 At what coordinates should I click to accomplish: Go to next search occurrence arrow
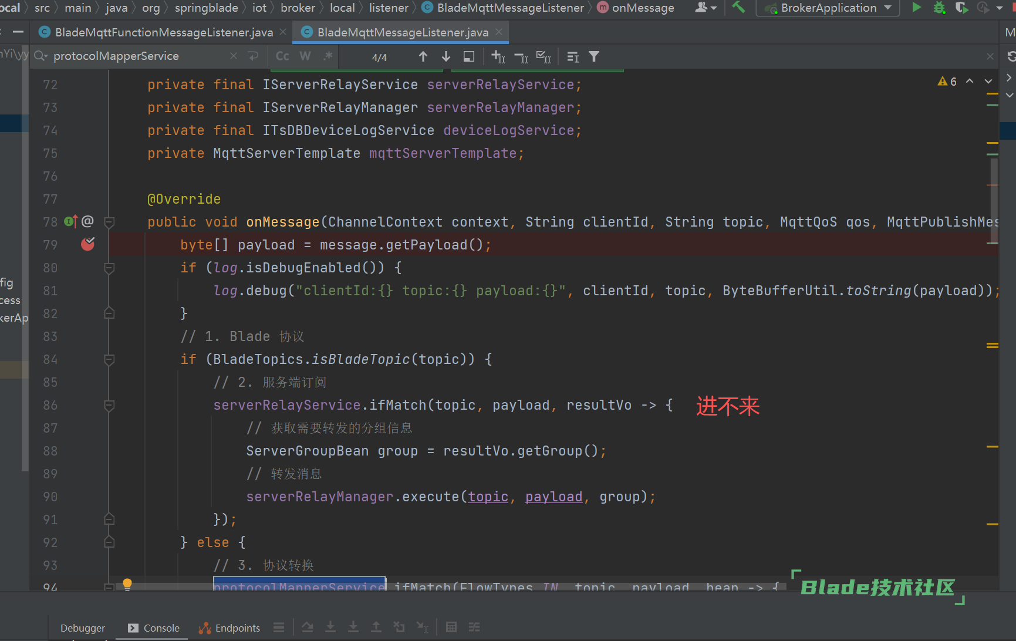pyautogui.click(x=446, y=56)
